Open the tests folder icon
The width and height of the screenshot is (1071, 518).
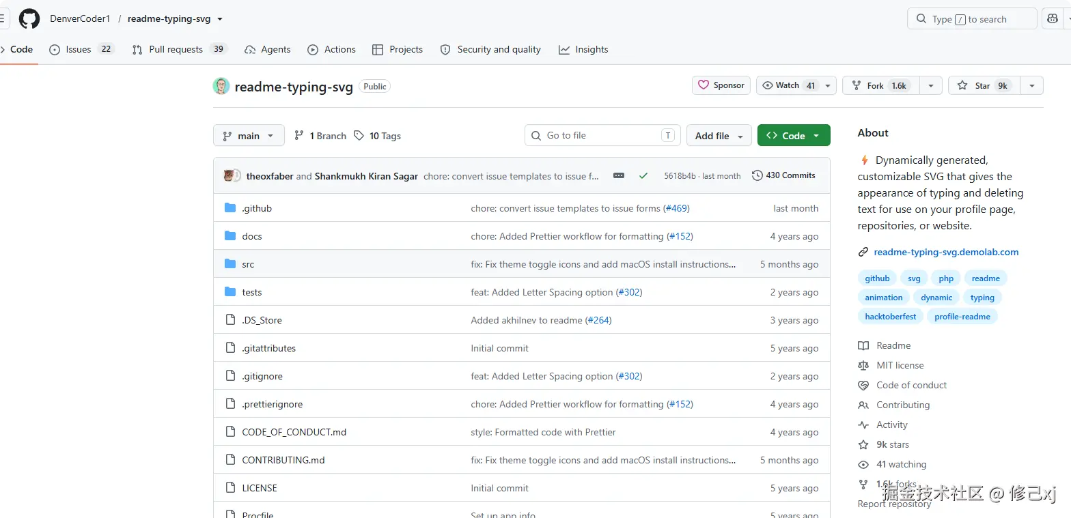(x=230, y=292)
